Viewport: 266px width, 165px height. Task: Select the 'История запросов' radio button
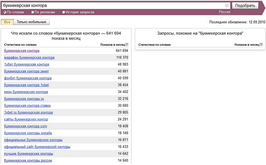(x=63, y=12)
